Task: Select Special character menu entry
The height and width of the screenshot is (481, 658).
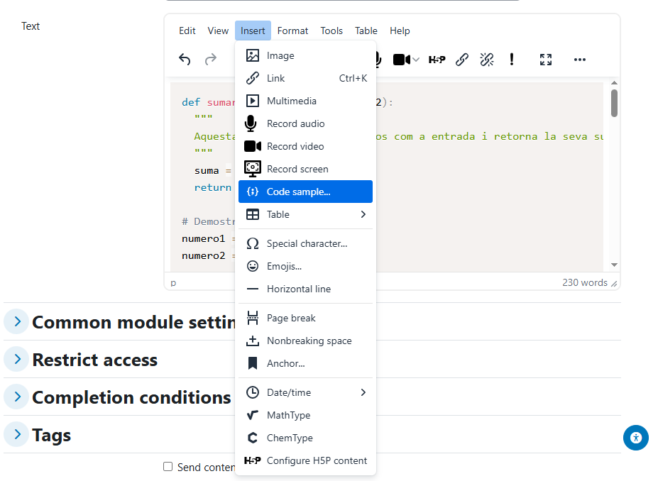Action: (x=305, y=243)
